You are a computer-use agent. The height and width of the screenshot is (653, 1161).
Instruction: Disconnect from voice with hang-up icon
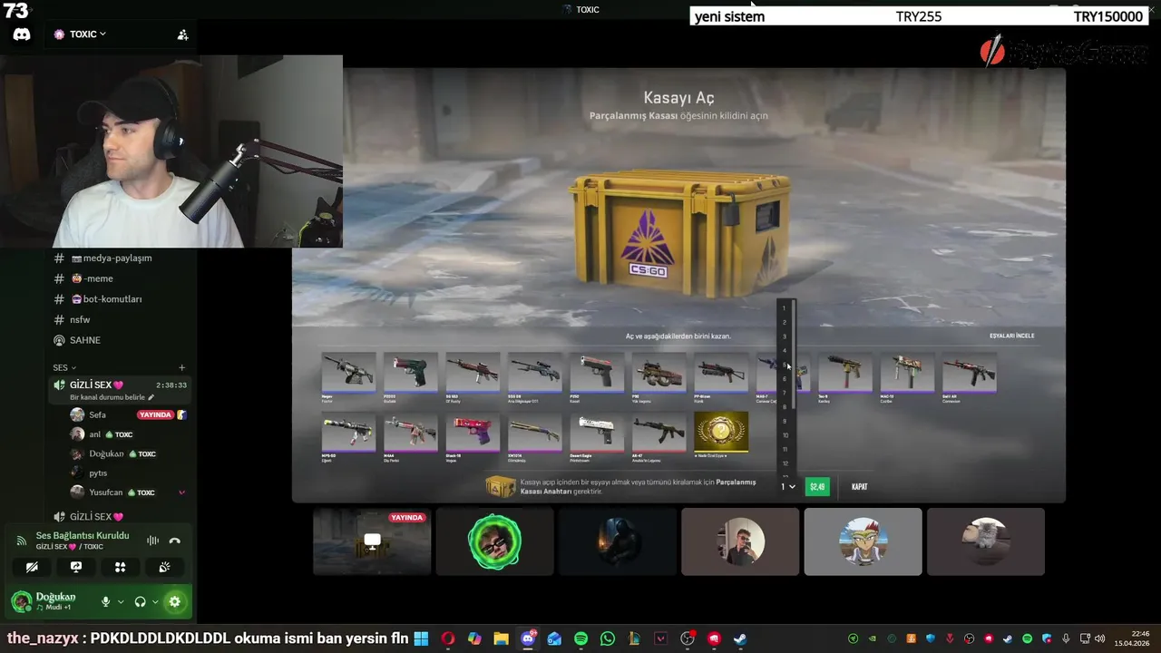point(175,541)
